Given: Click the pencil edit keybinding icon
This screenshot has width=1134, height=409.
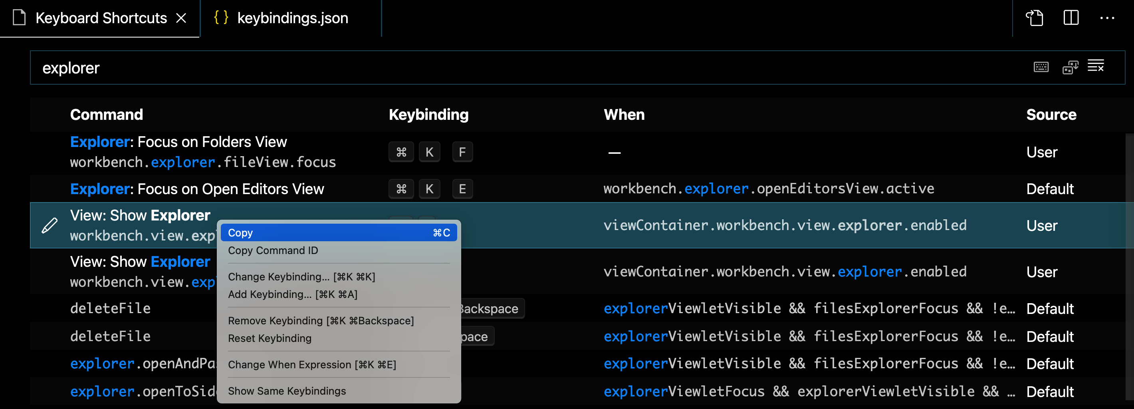Looking at the screenshot, I should click(49, 225).
